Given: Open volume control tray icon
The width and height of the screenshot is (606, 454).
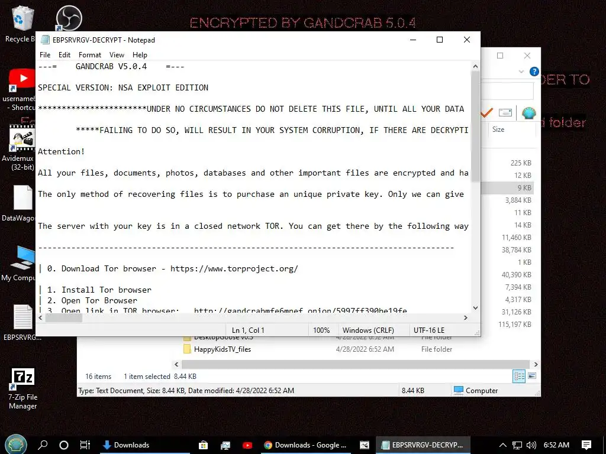Looking at the screenshot, I should 531,445.
